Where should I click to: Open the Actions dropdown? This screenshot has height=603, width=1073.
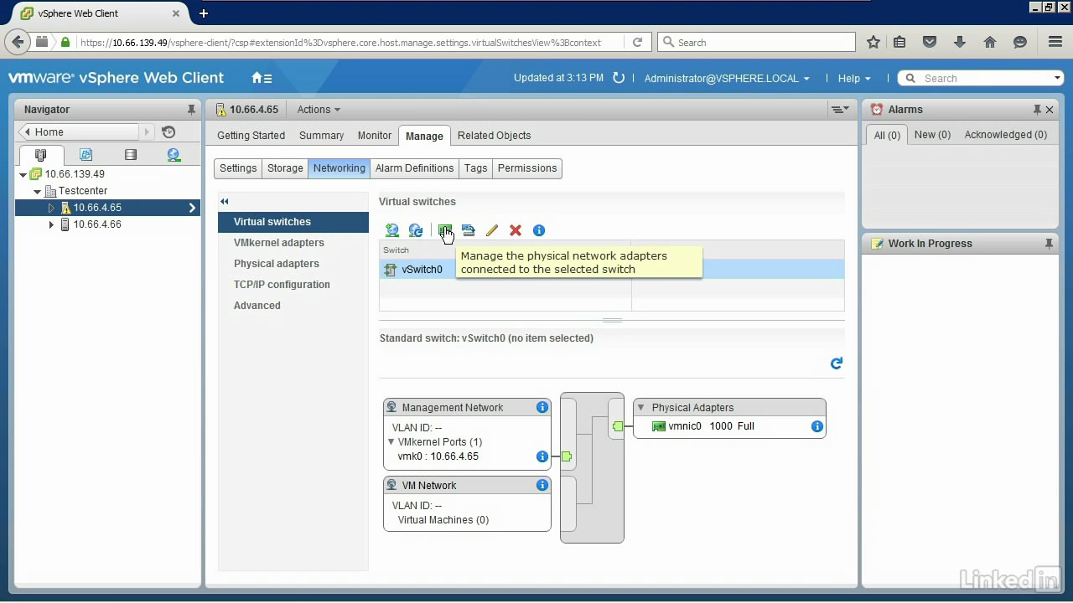pos(319,110)
